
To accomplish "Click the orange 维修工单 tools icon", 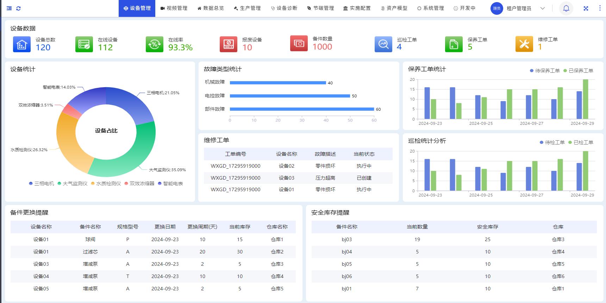I will 524,44.
